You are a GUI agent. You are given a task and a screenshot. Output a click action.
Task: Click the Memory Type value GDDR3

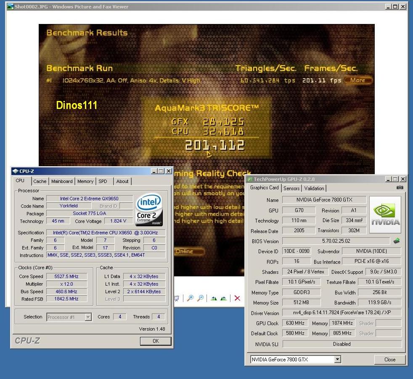coord(302,292)
